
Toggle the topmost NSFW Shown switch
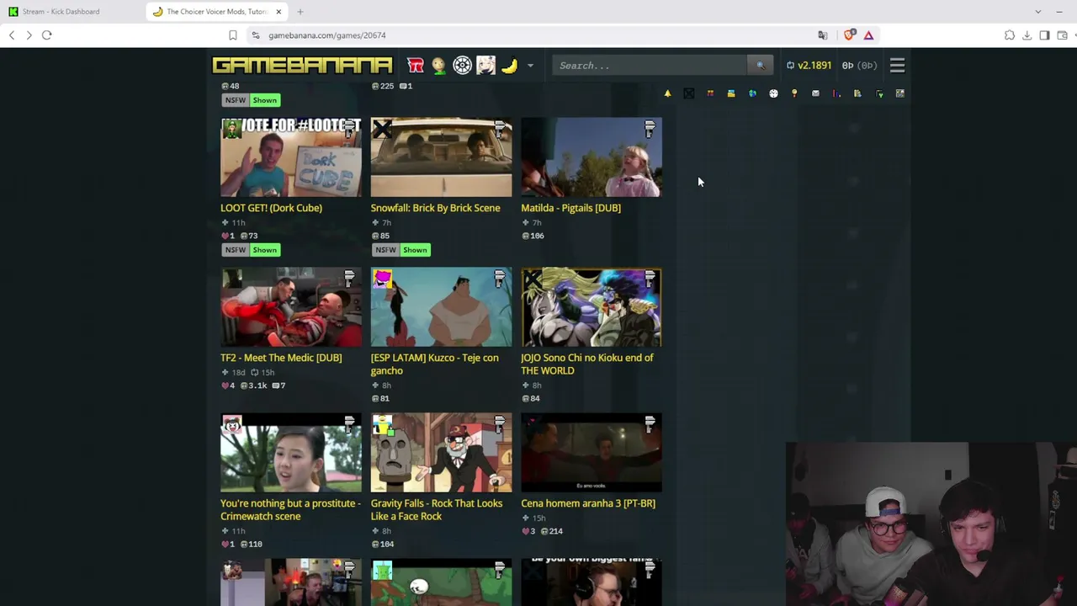251,100
